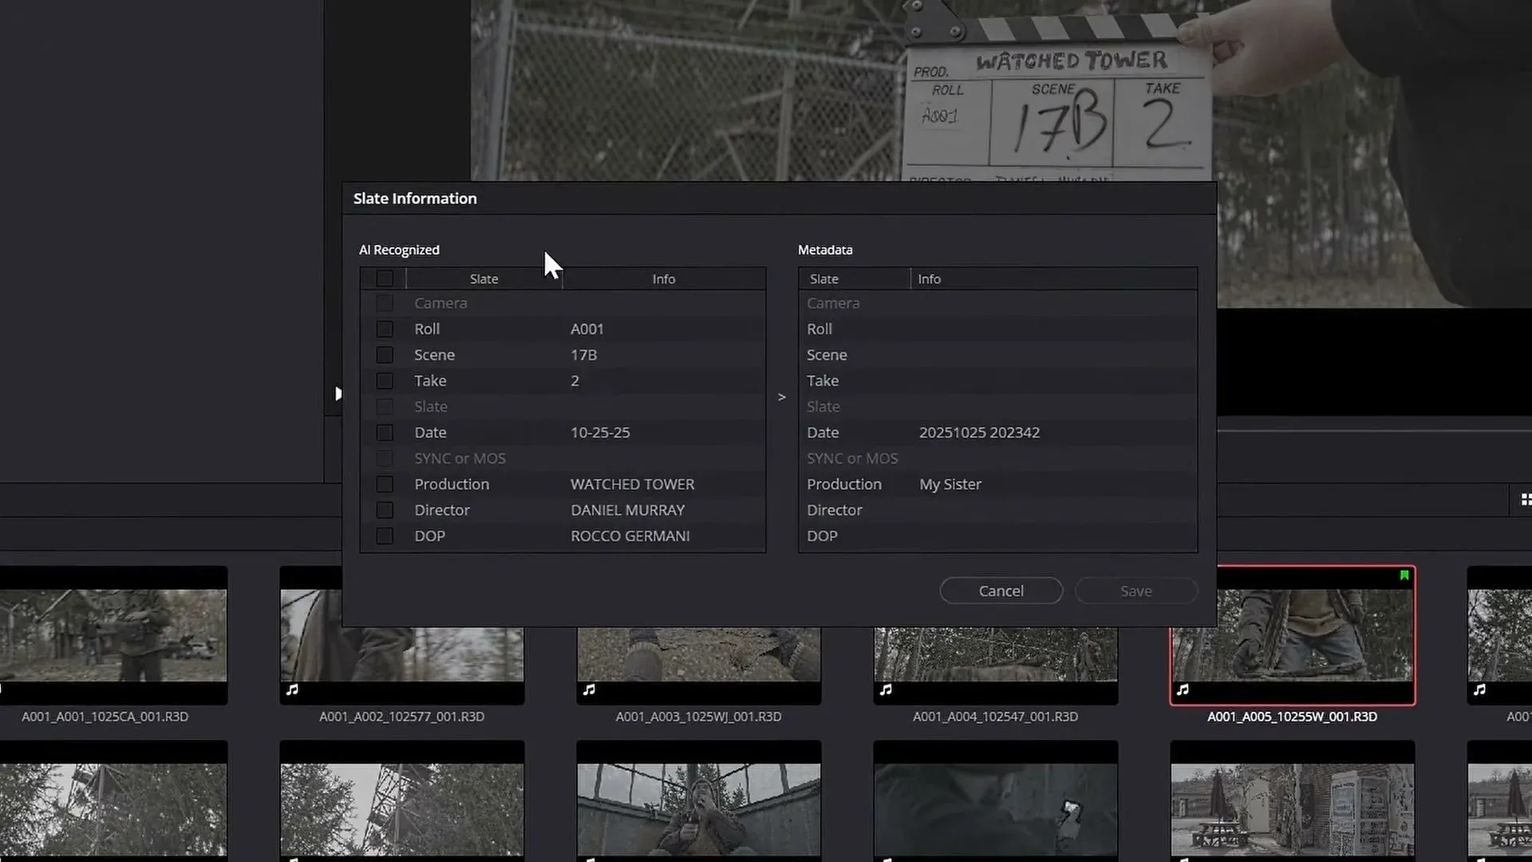Image resolution: width=1532 pixels, height=862 pixels.
Task: Select clip thumbnail A001_A003_1025WJ_001.R3D
Action: click(698, 665)
